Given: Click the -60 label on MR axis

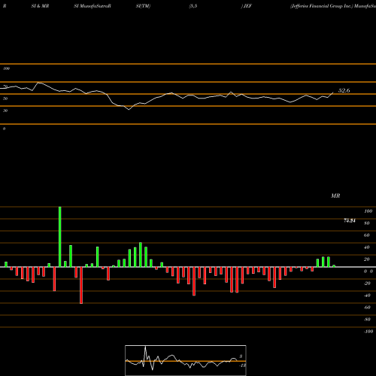Looking at the screenshot, I should click(367, 308).
